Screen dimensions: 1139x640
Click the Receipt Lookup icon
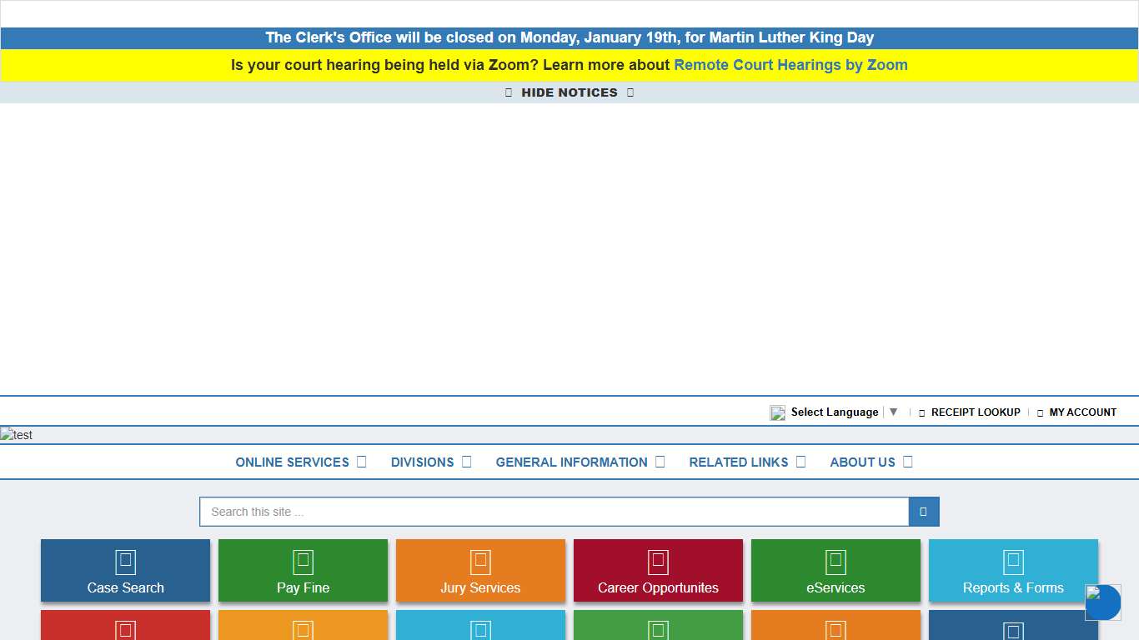(921, 412)
